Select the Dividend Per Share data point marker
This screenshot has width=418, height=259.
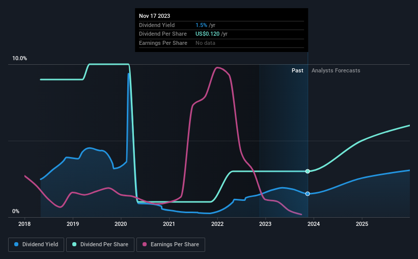point(308,171)
